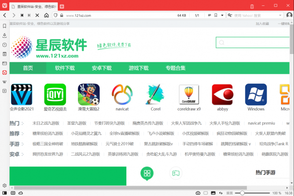The height and width of the screenshot is (196, 294).
Task: Open the 专题合集 menu item
Action: [x=175, y=68]
